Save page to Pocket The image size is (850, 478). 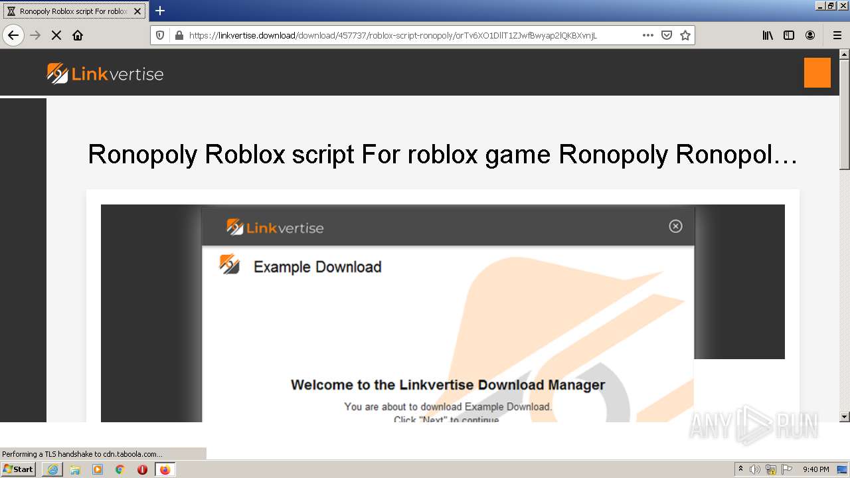coord(667,35)
